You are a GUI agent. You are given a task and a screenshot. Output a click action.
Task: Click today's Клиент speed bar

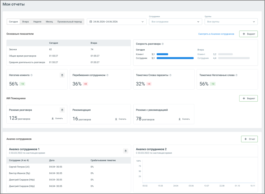162,54
